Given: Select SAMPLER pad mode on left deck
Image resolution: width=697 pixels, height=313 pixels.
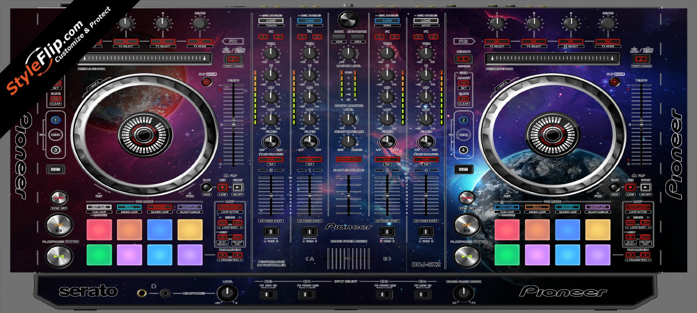Looking at the screenshot, I should 190,207.
